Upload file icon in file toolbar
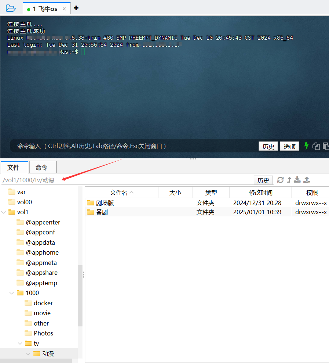This screenshot has height=363, width=329. (x=307, y=180)
